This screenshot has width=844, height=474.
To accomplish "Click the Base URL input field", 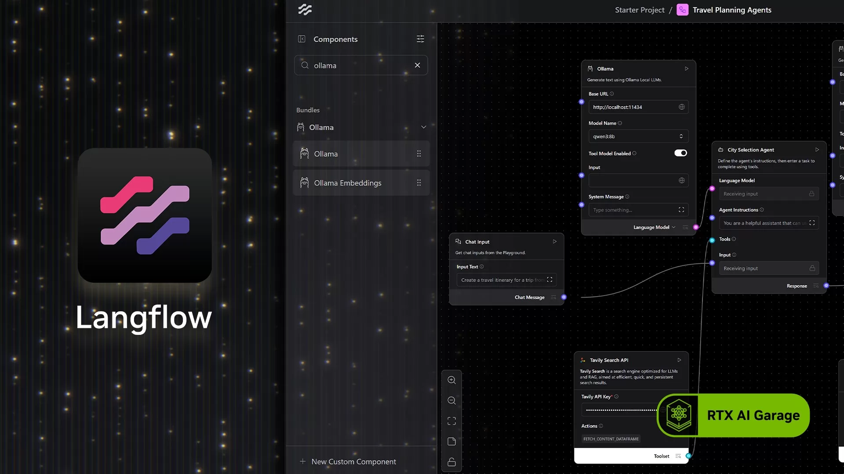I will [x=633, y=107].
